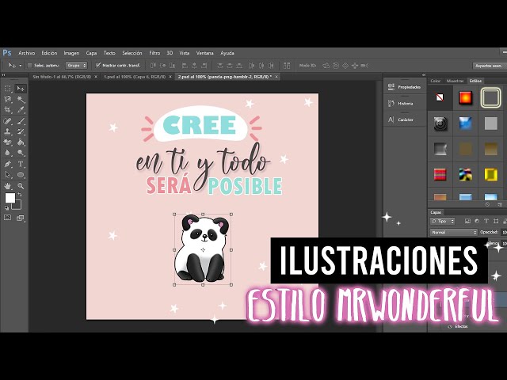
Task: Open the Grupo auto-select dropdown
Action: coord(77,66)
